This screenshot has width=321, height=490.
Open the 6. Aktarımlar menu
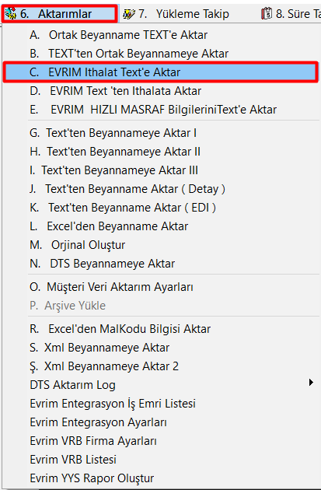click(x=60, y=13)
